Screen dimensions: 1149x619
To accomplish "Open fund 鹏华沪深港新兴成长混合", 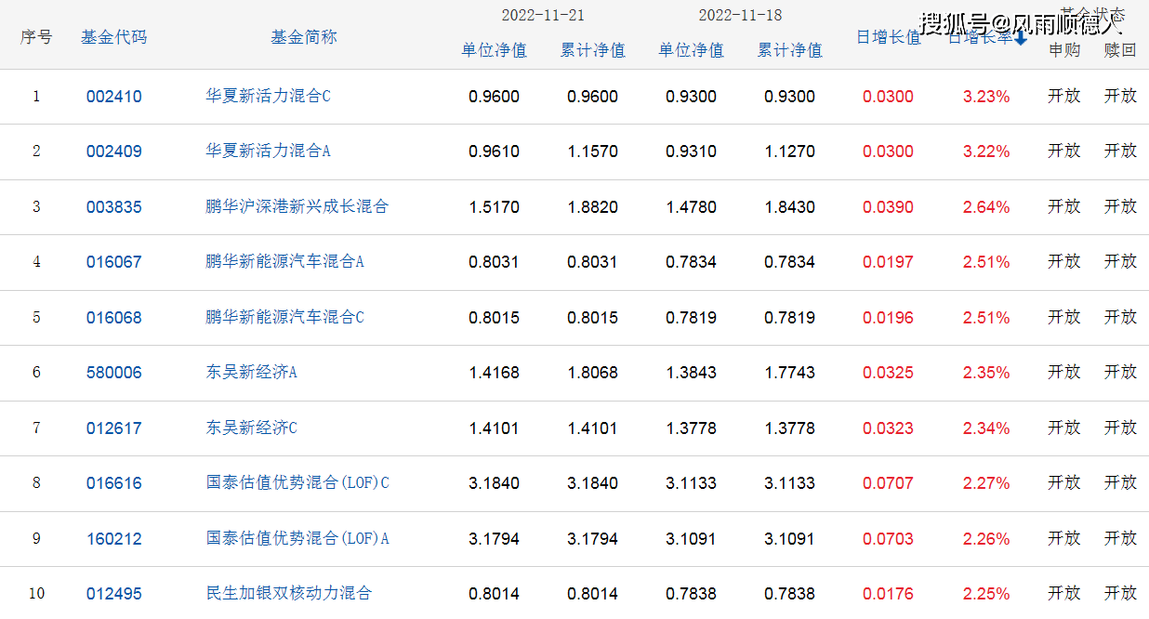I will pyautogui.click(x=297, y=206).
